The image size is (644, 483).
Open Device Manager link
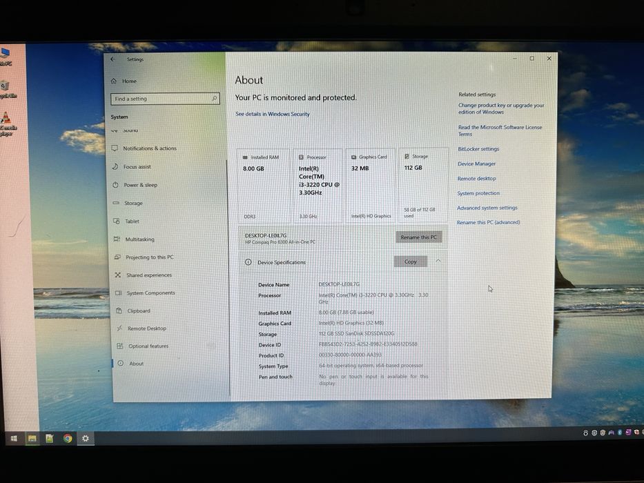476,164
